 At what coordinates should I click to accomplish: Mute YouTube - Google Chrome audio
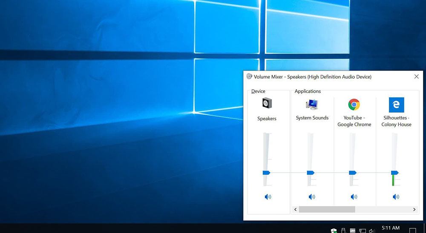(354, 197)
